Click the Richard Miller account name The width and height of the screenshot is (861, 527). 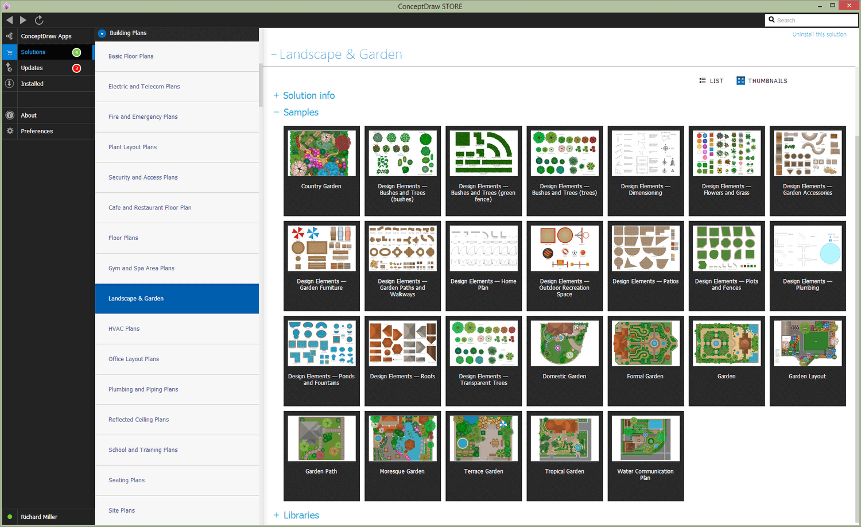pos(39,517)
